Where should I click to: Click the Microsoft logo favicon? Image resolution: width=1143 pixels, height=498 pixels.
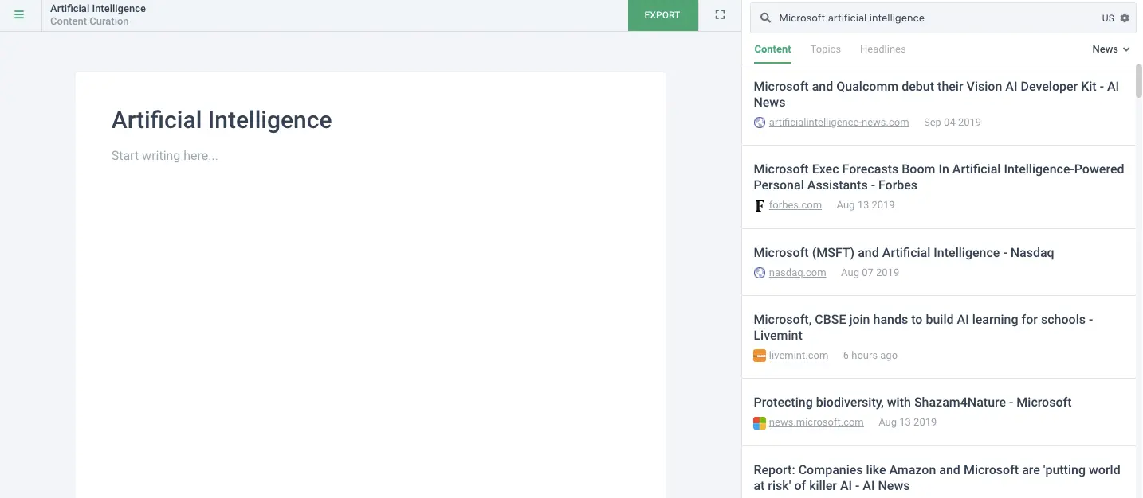pos(760,423)
